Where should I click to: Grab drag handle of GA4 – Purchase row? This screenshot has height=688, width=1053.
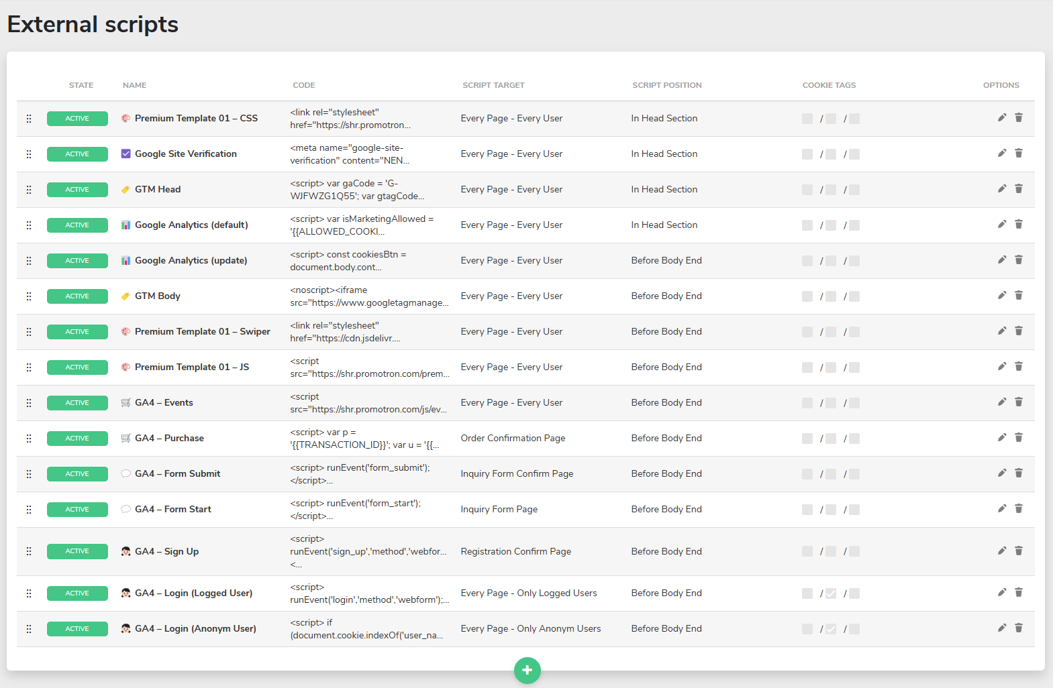click(x=29, y=439)
